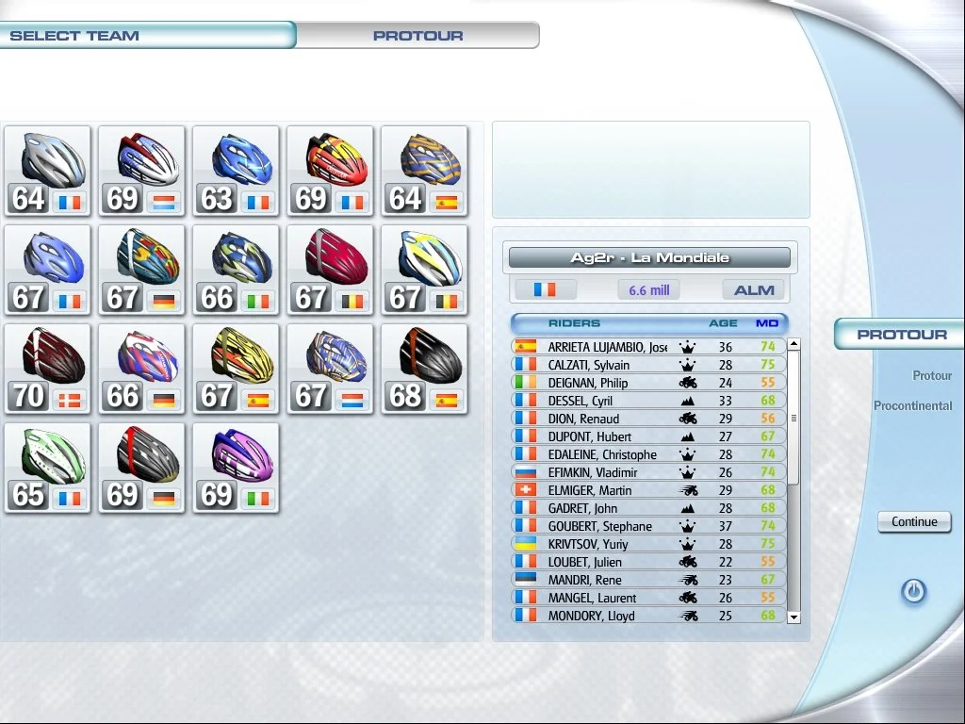Click the crown icon beside GOUBERT, Stephane
This screenshot has width=965, height=724.
click(x=688, y=526)
